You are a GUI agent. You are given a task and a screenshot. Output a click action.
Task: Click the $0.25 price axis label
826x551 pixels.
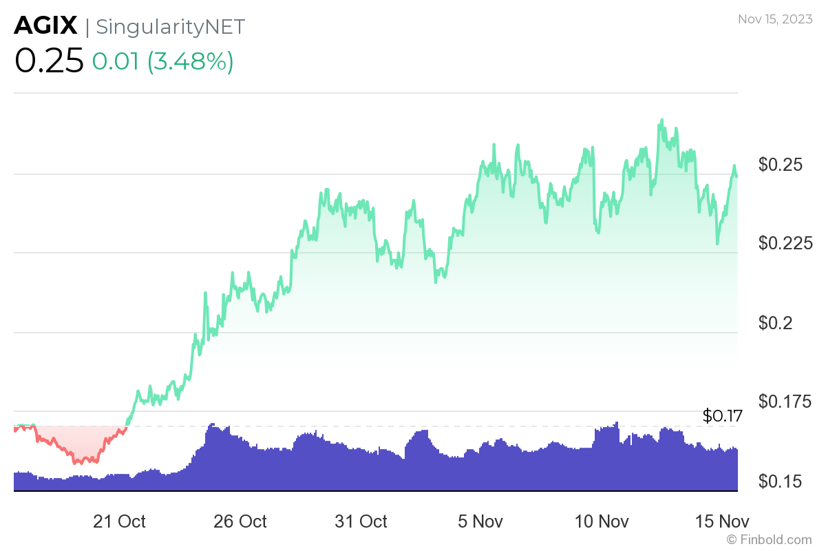[x=781, y=165]
